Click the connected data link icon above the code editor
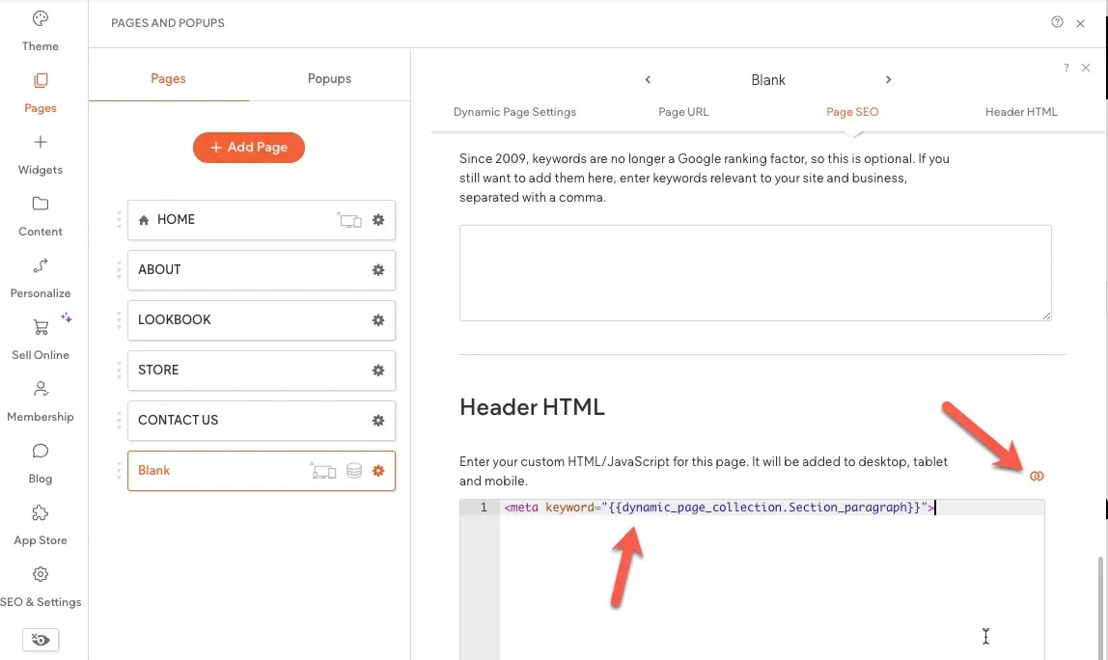 1037,476
